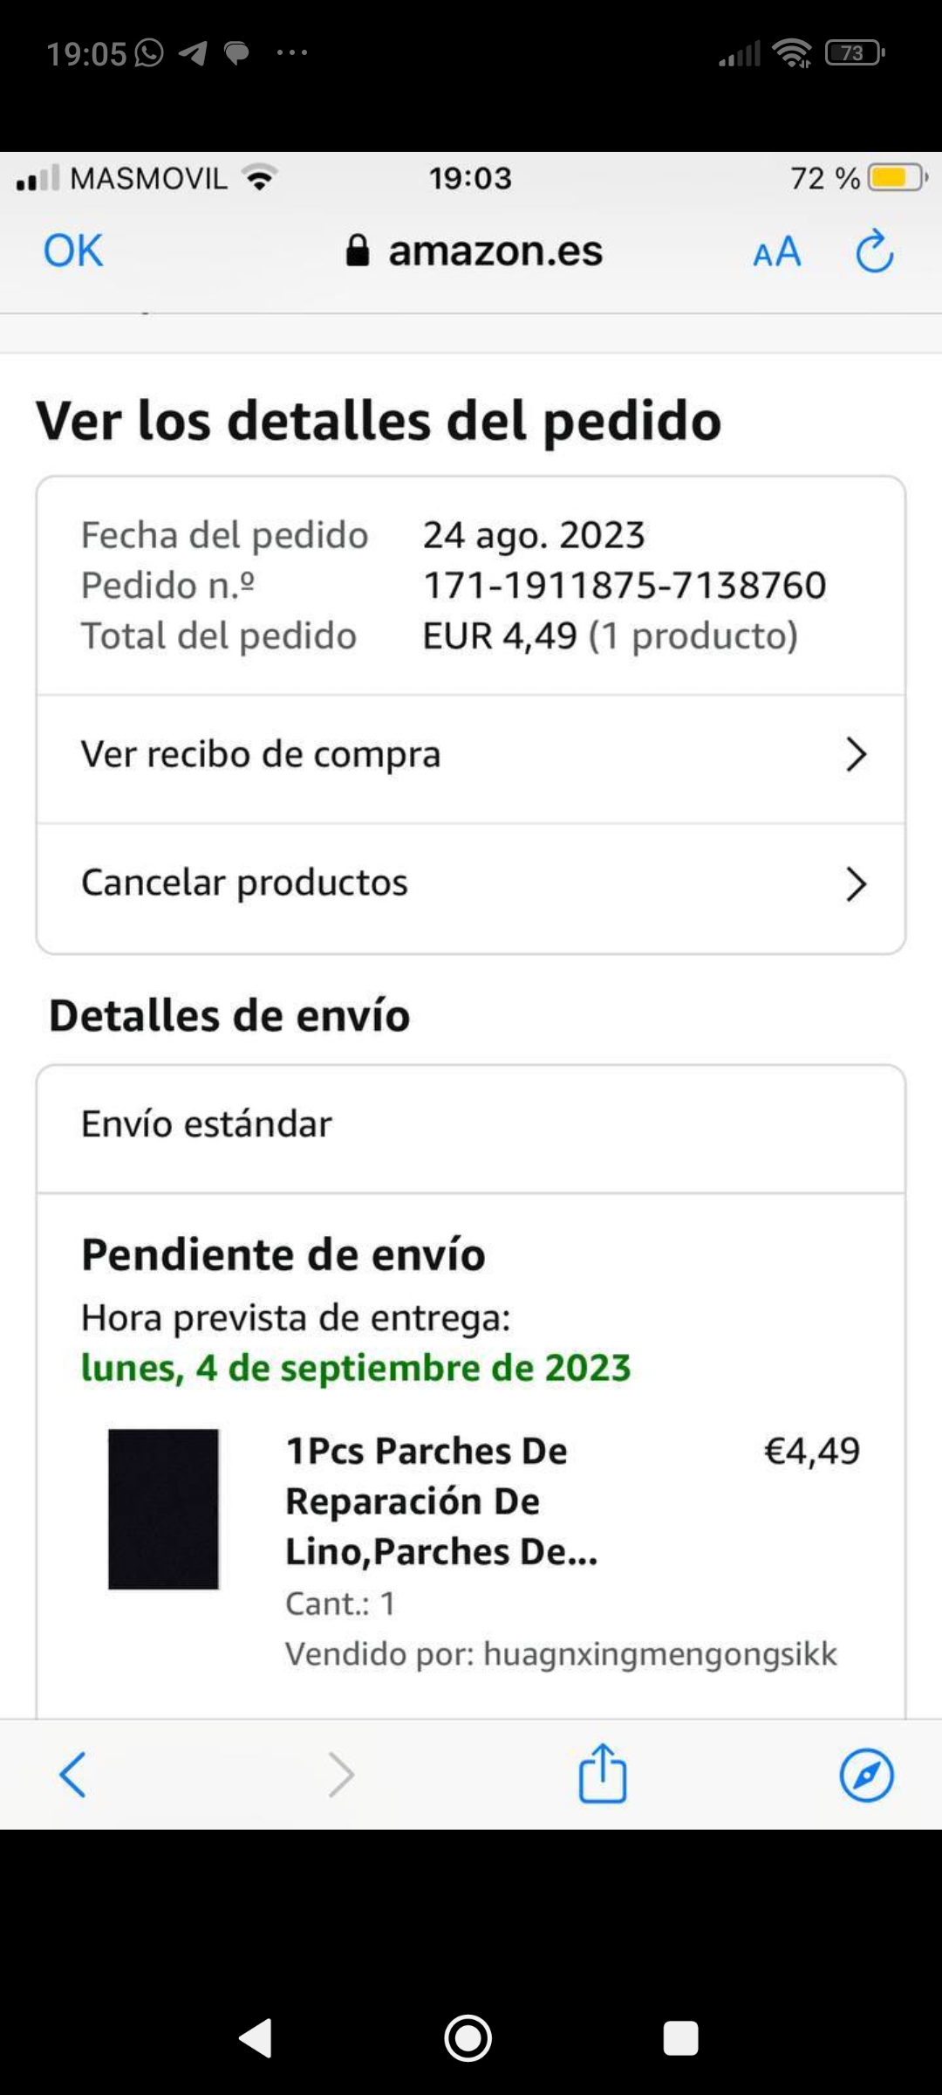942x2095 pixels.
Task: Go back with the left arrow
Action: click(x=72, y=1775)
